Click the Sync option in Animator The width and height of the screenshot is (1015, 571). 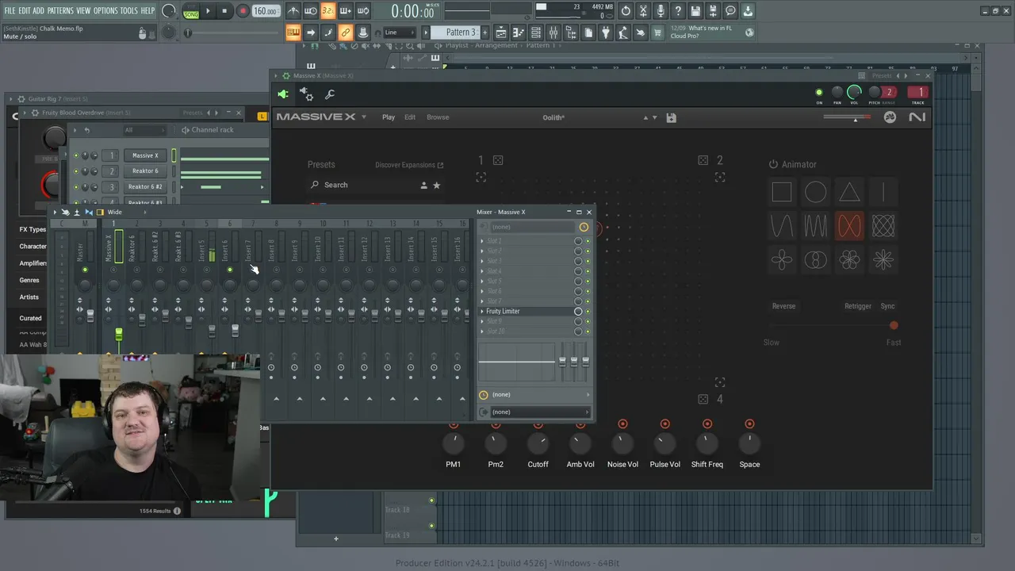887,306
